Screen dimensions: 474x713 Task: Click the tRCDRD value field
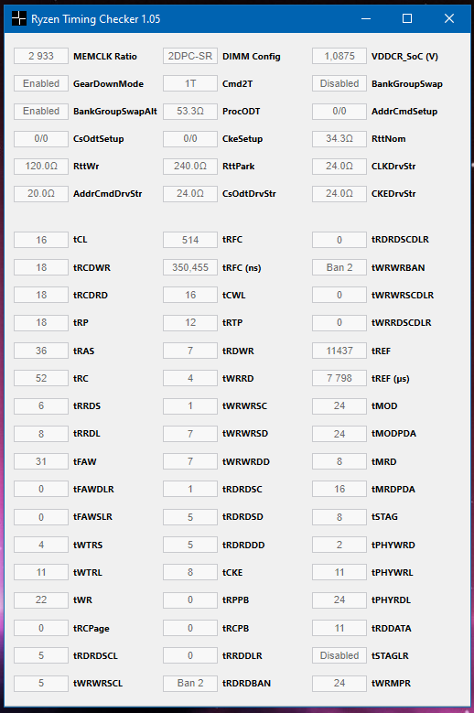coord(41,295)
